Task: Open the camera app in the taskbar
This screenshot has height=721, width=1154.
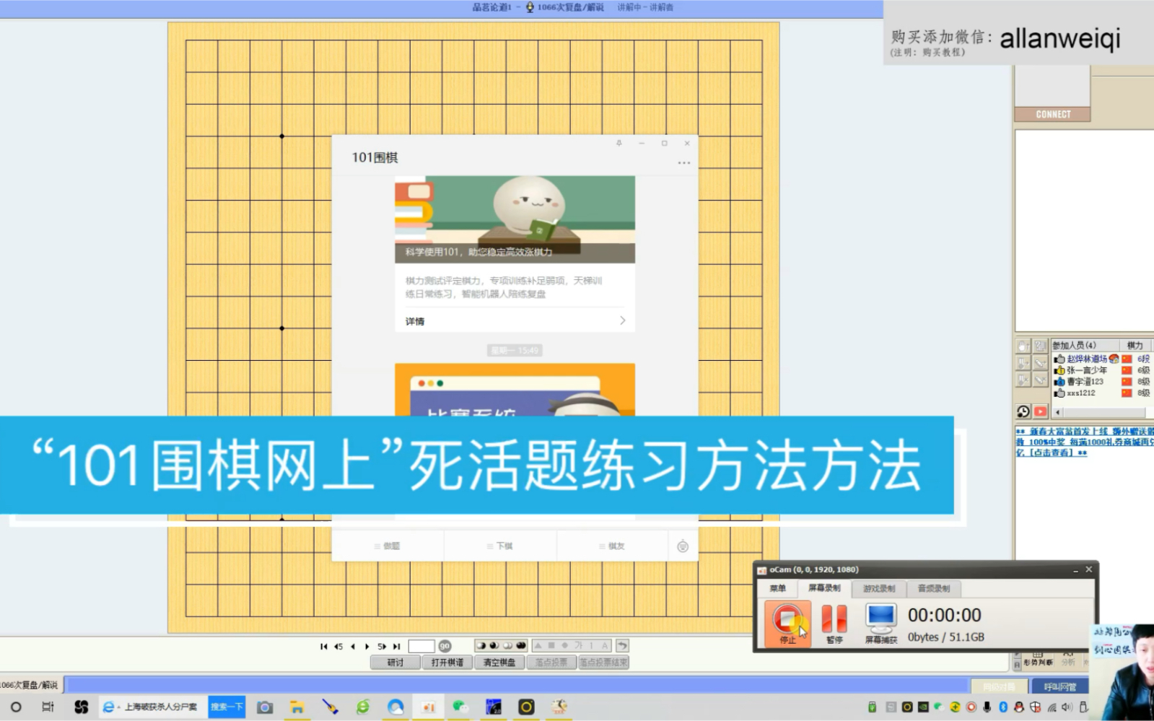Action: [265, 707]
